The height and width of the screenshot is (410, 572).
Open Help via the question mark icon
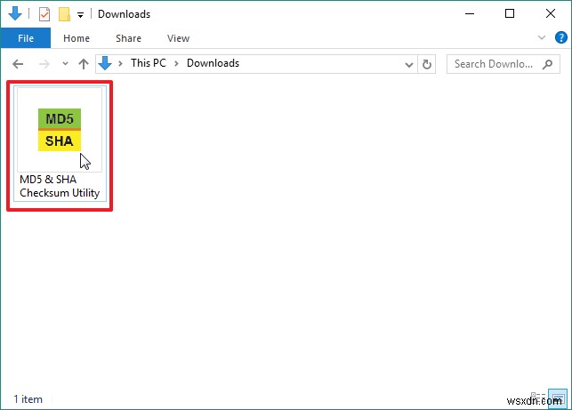tap(560, 37)
